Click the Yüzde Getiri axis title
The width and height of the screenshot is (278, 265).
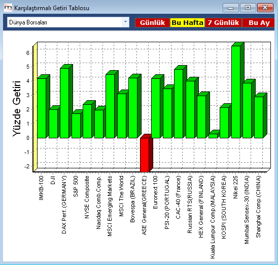click(x=17, y=109)
